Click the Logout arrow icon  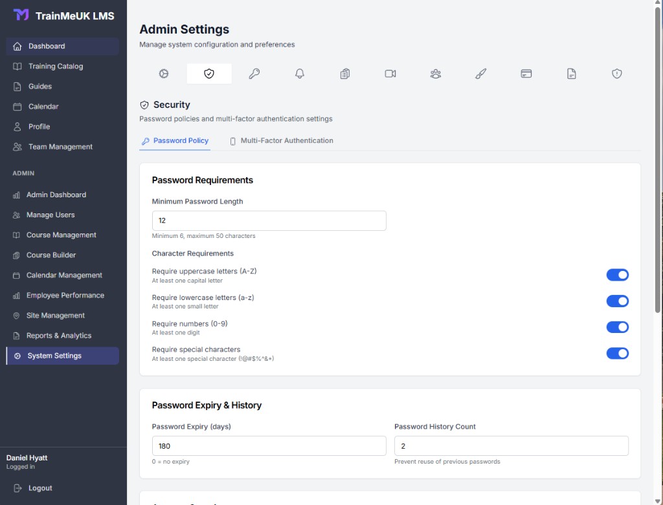17,488
